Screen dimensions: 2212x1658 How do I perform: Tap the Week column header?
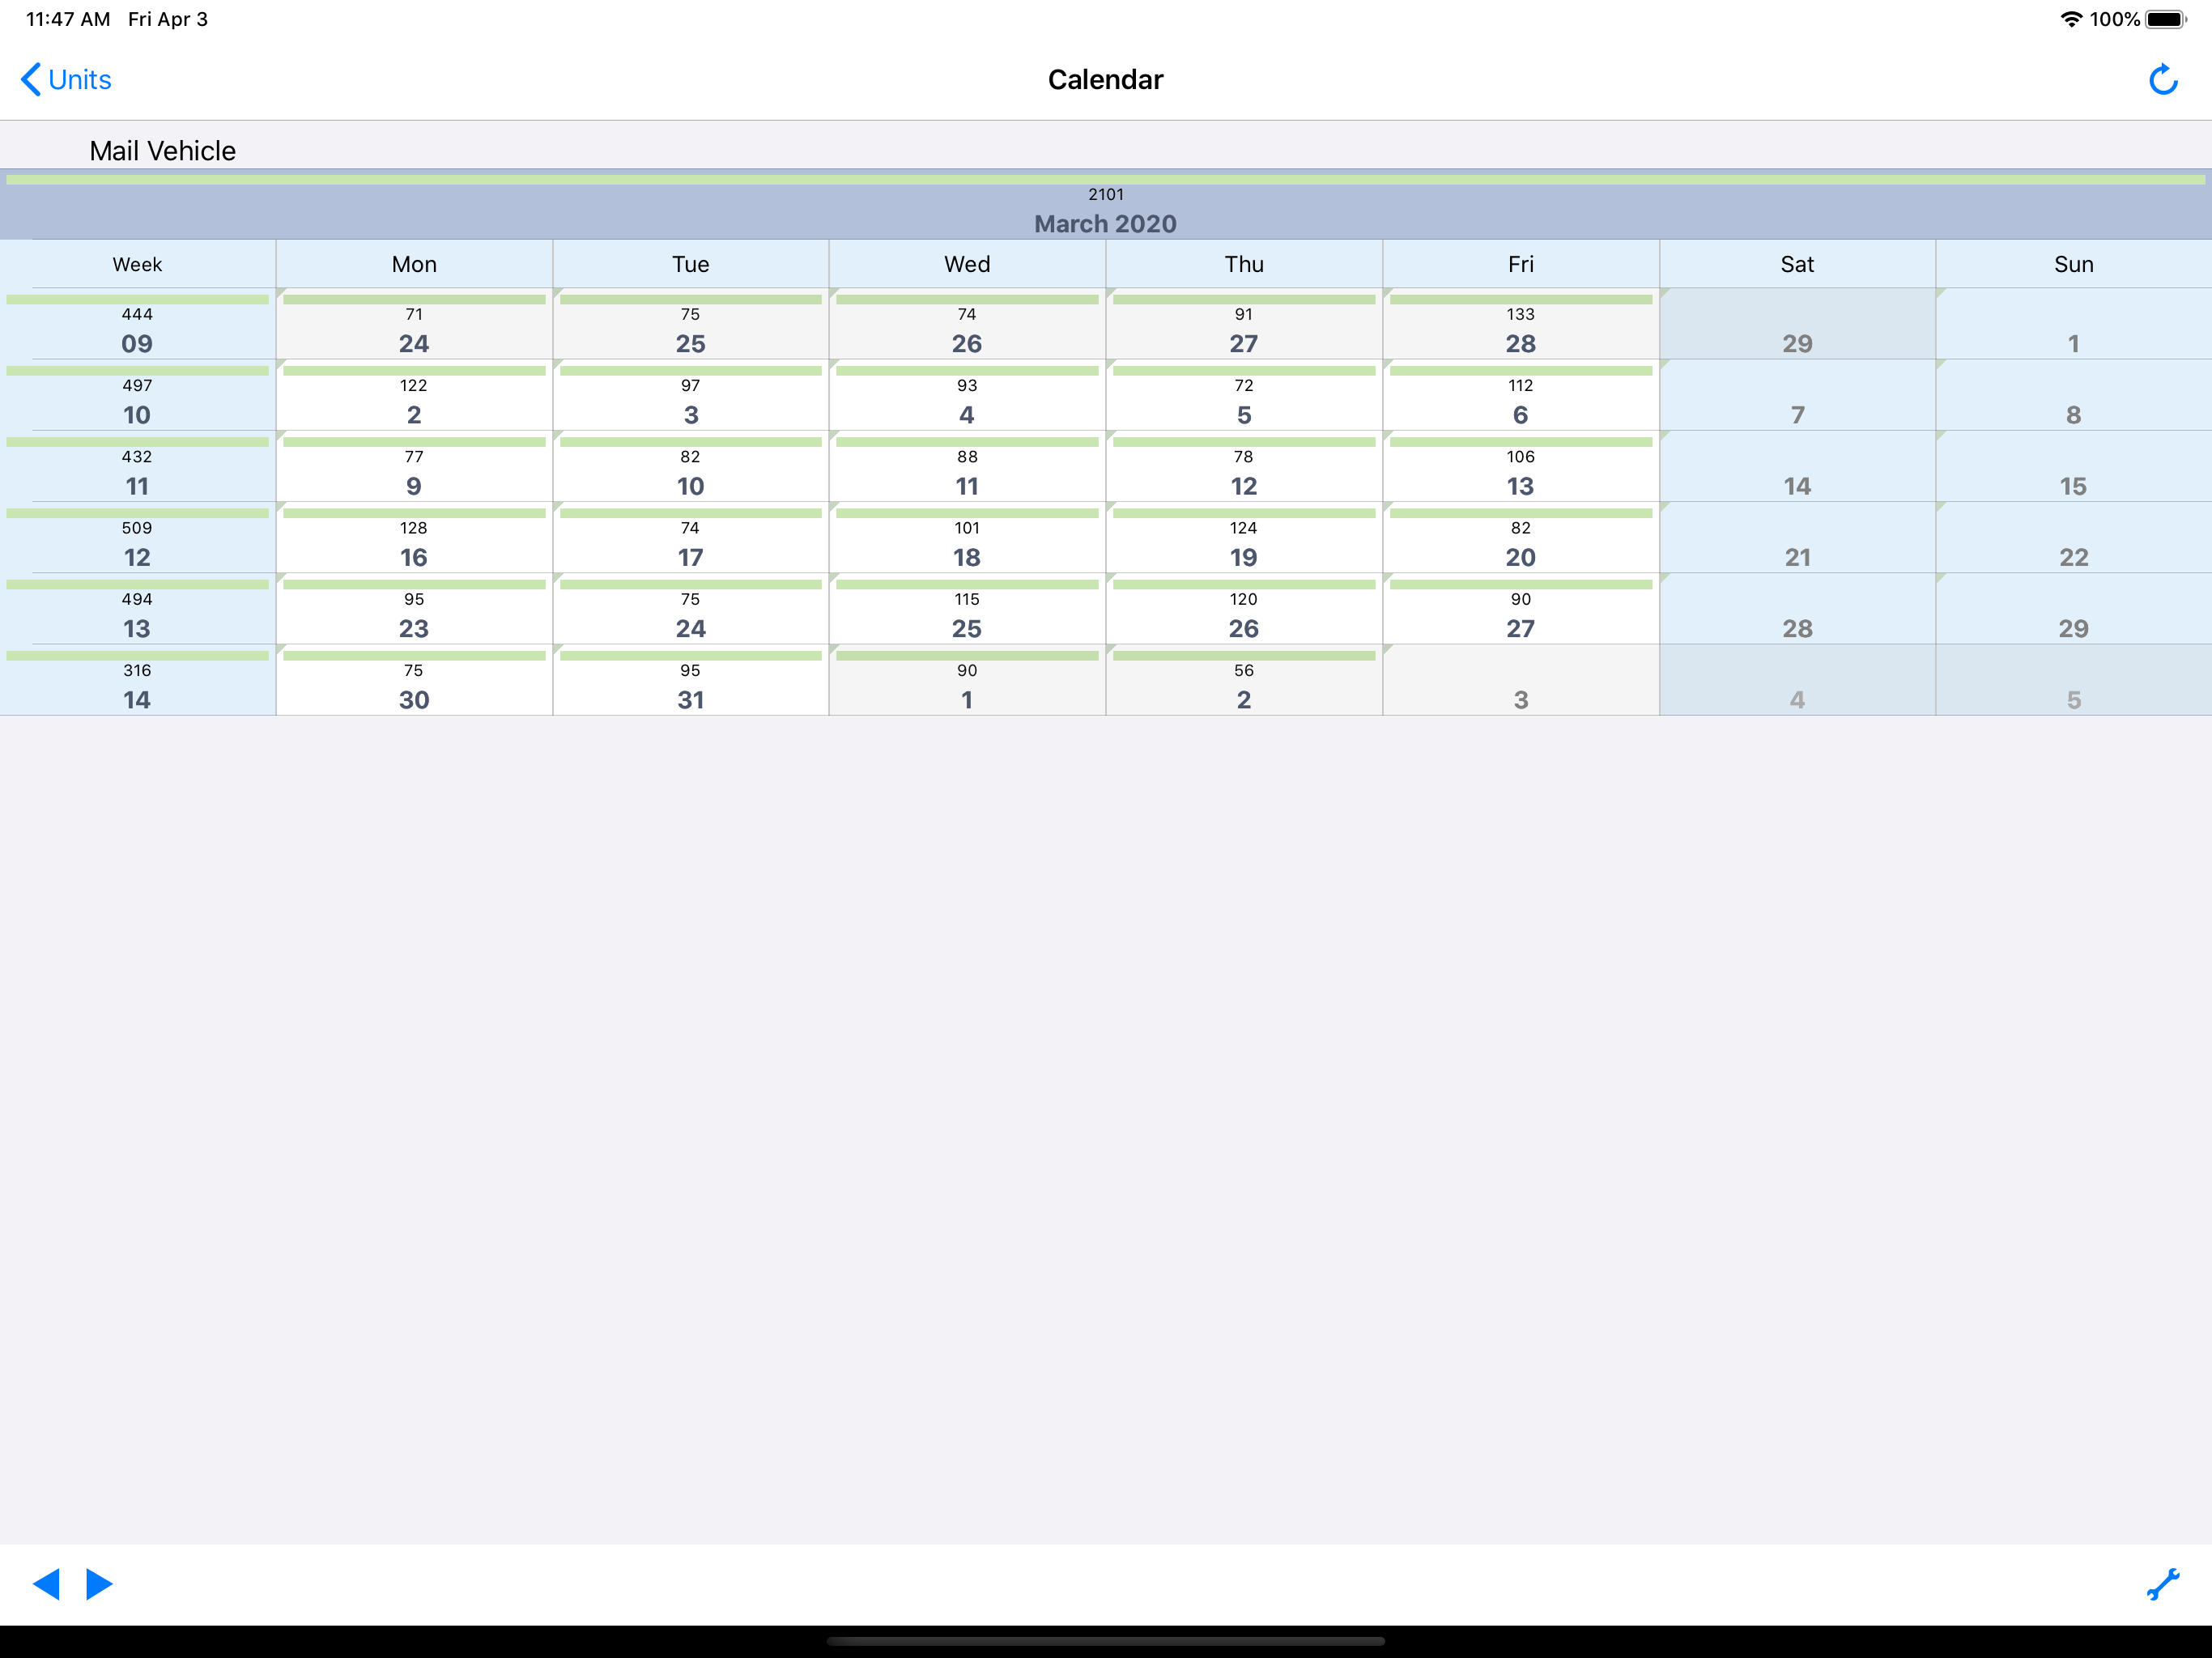click(x=138, y=264)
